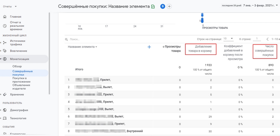Click the Хранение icon
The height and width of the screenshot is (136, 280).
(5, 95)
